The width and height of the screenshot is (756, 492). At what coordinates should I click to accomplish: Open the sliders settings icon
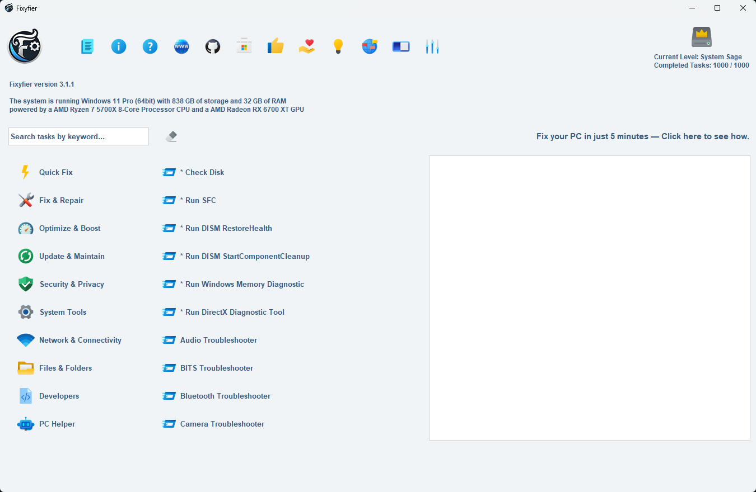point(432,46)
